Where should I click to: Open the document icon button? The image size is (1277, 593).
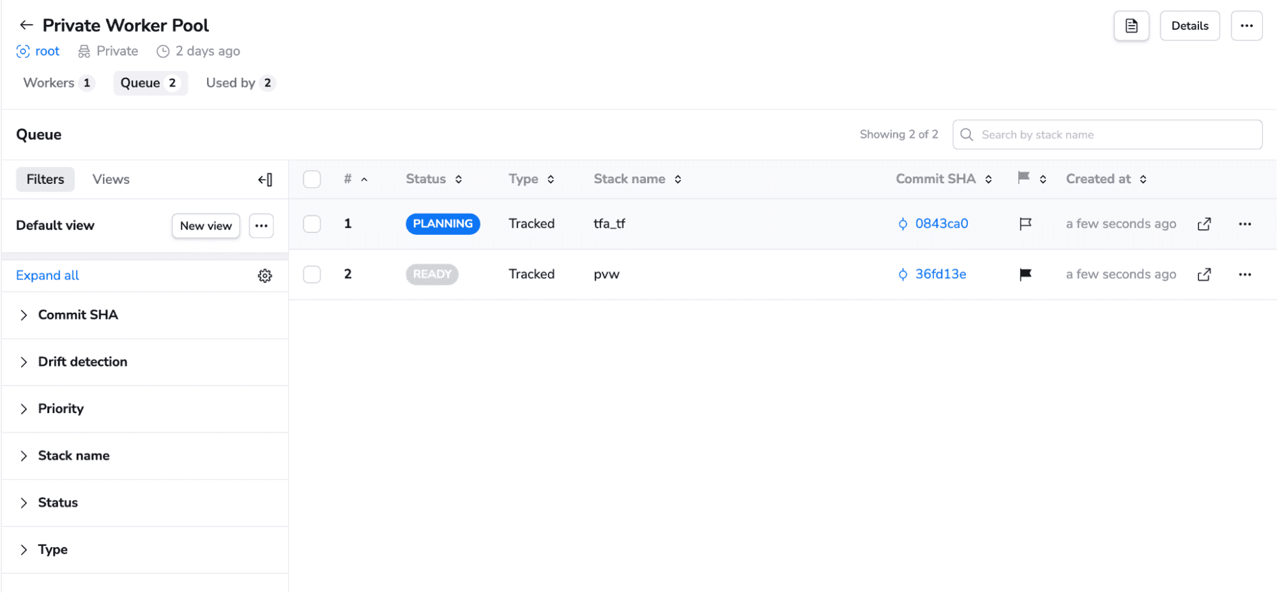point(1131,26)
